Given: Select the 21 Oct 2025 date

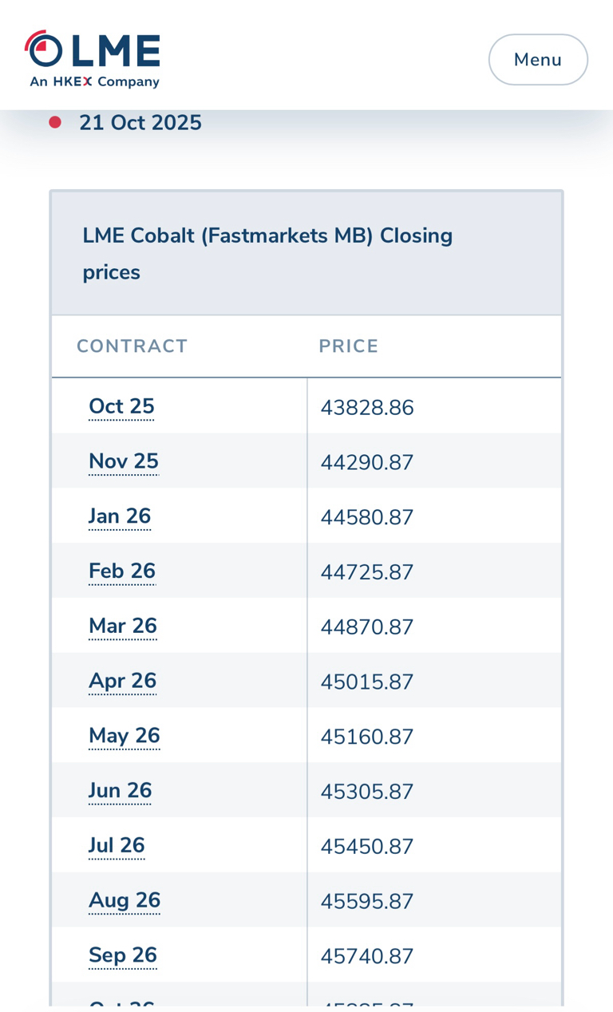Looking at the screenshot, I should (x=140, y=123).
